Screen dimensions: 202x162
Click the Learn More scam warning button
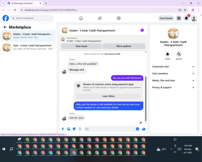(x=108, y=96)
